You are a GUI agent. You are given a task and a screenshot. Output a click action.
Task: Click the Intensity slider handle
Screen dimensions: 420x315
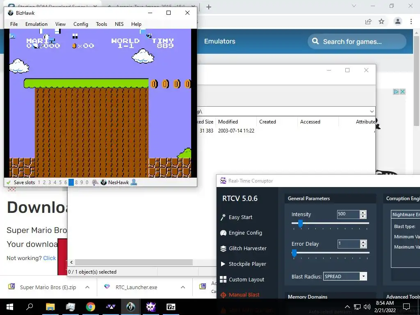point(300,224)
